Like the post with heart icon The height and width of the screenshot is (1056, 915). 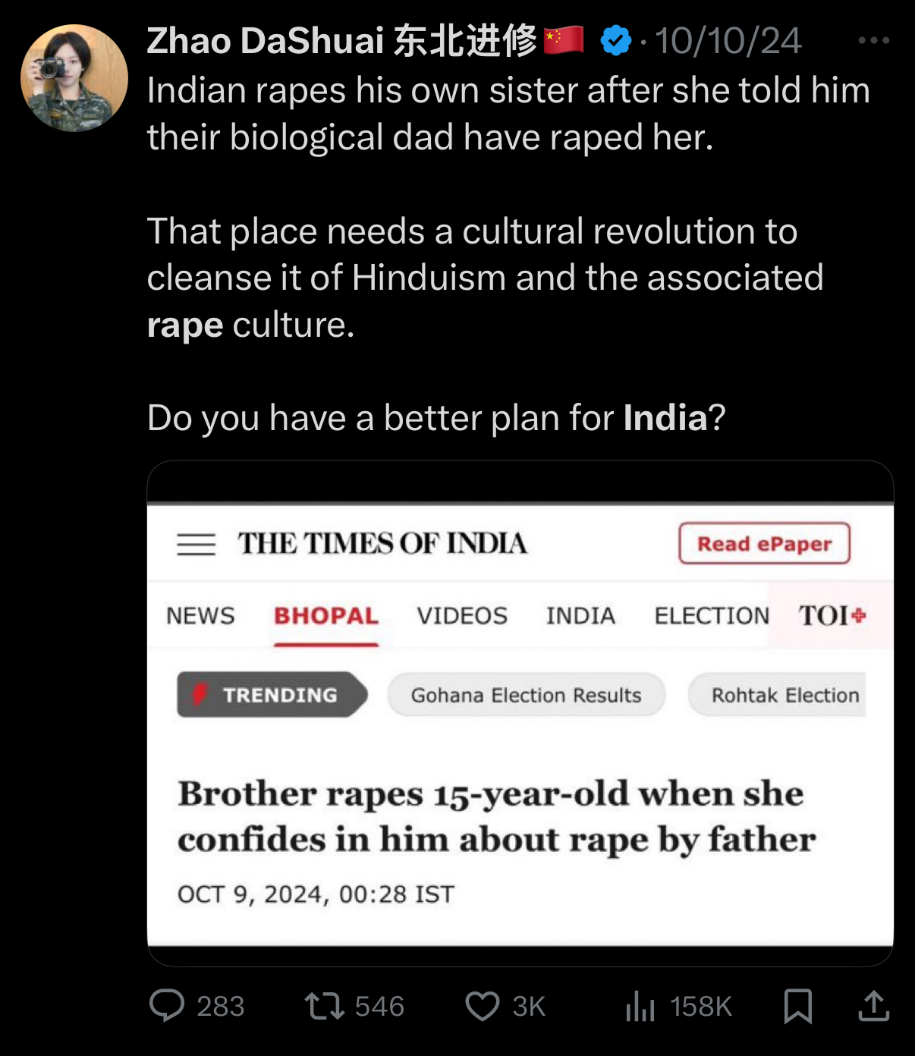point(483,1007)
